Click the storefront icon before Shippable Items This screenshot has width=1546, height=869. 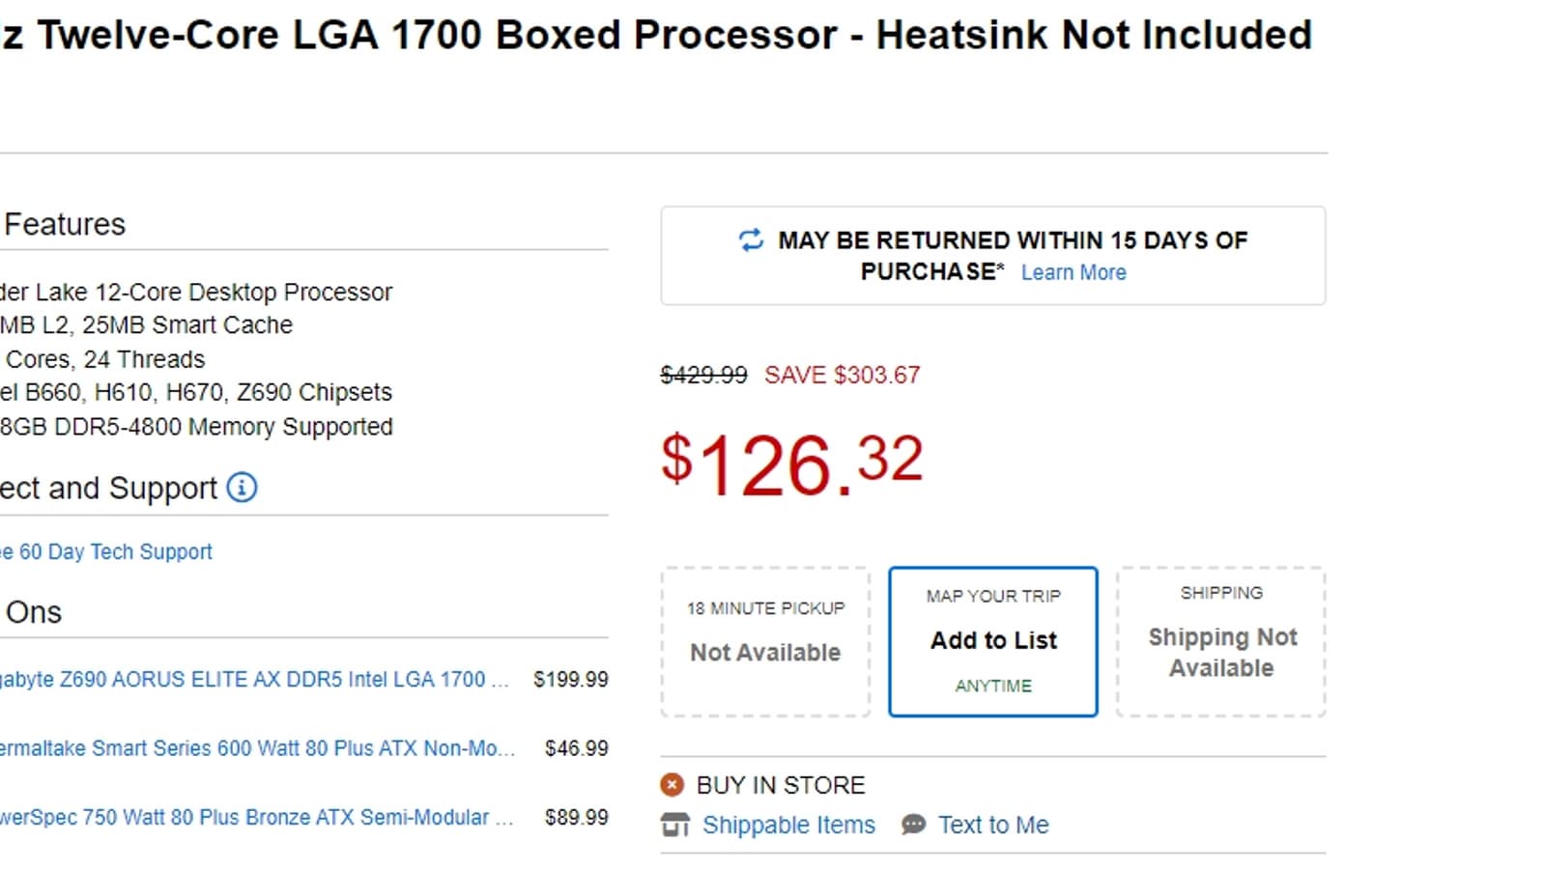coord(675,826)
